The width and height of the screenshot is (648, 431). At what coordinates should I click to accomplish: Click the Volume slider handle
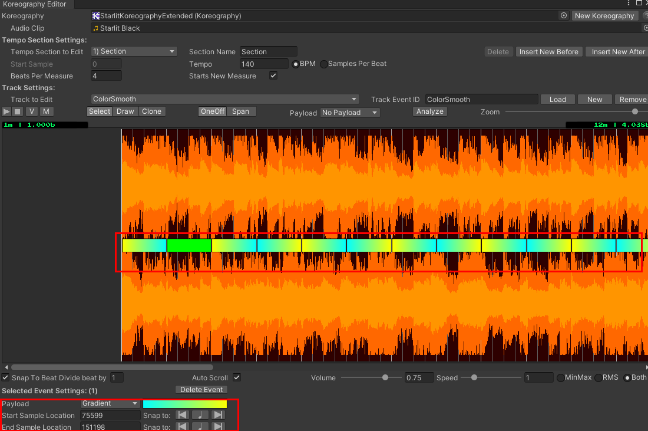(x=385, y=378)
